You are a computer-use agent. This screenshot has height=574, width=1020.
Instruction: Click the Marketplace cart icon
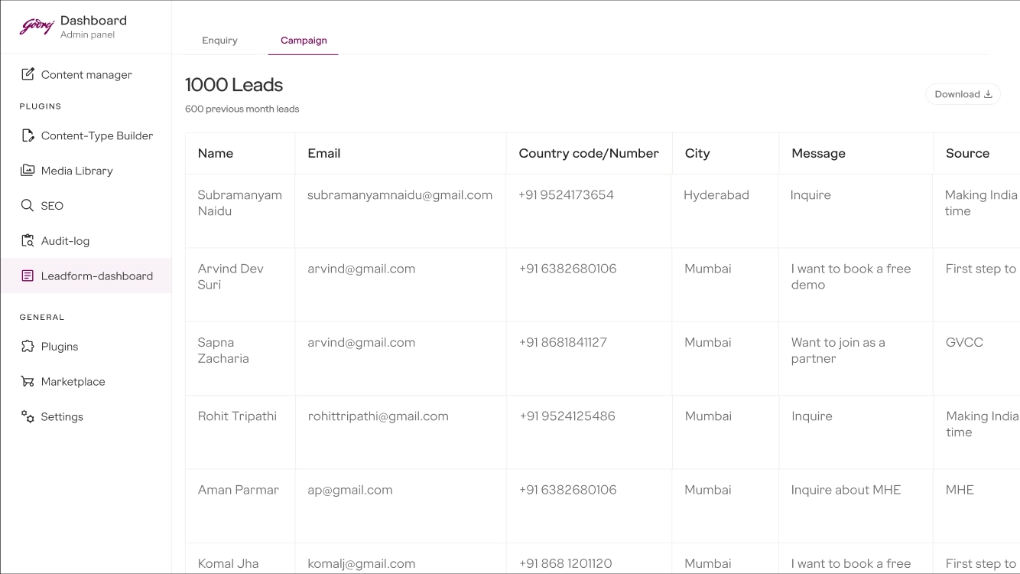click(x=28, y=382)
